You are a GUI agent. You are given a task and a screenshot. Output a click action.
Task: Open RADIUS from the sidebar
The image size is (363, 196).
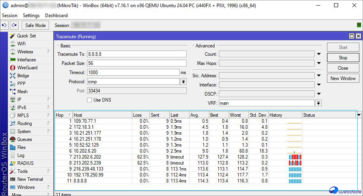[26, 163]
